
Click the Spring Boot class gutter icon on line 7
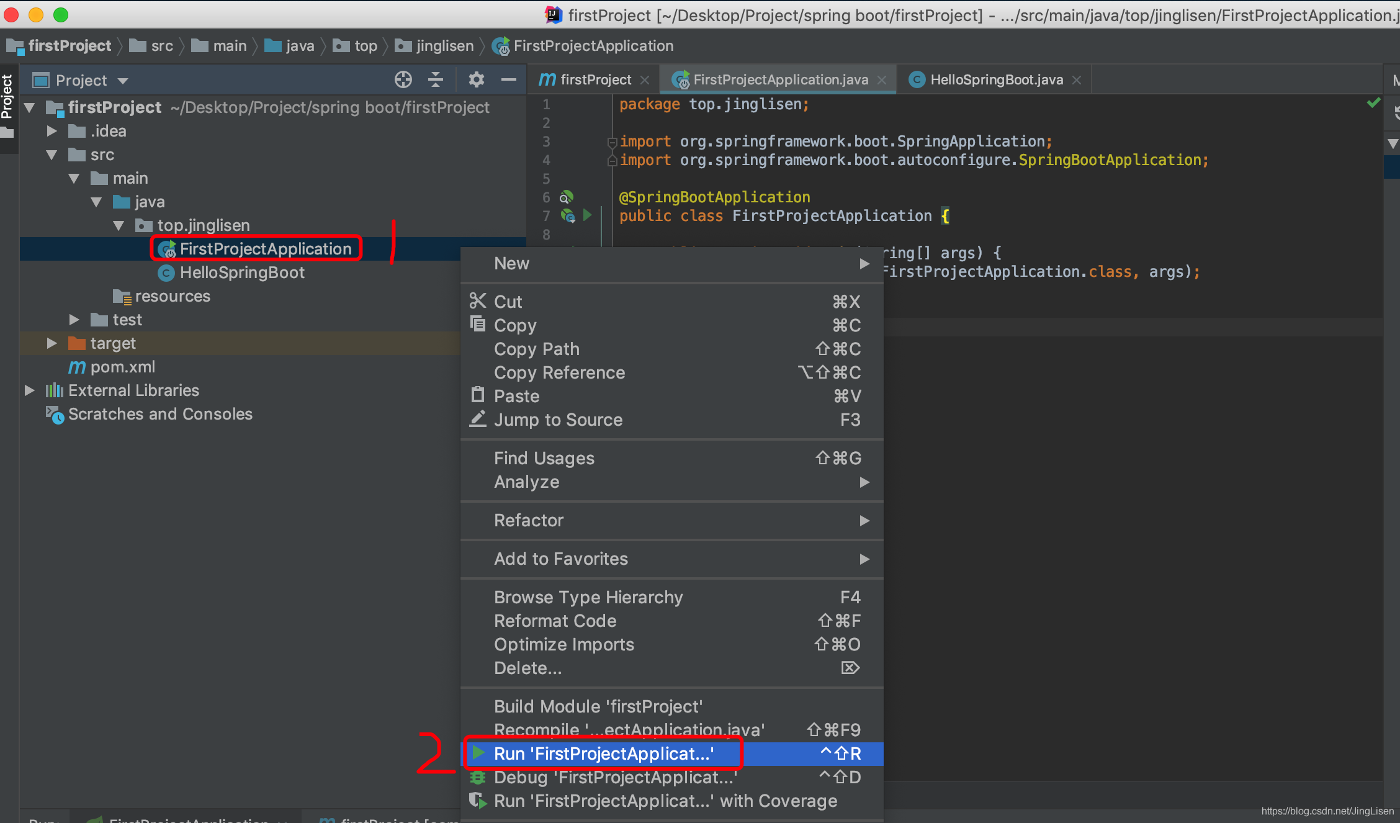click(568, 215)
